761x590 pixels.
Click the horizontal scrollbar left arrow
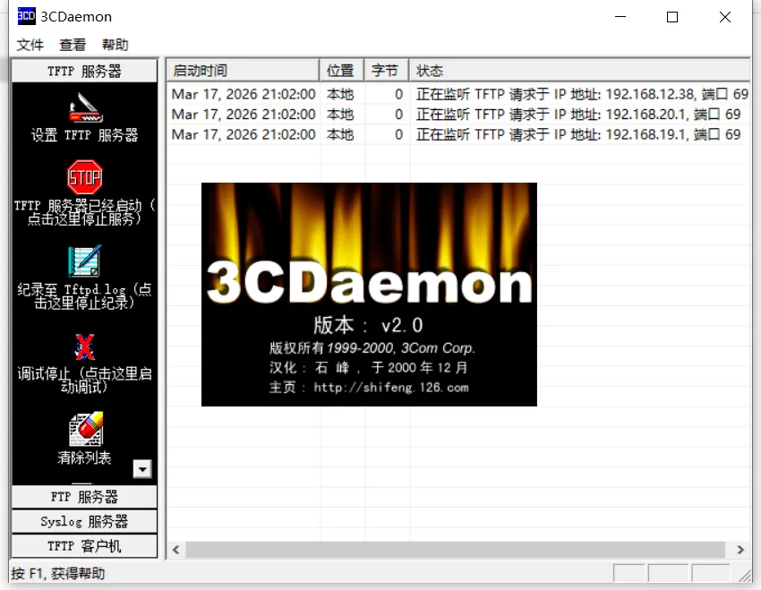tap(176, 550)
